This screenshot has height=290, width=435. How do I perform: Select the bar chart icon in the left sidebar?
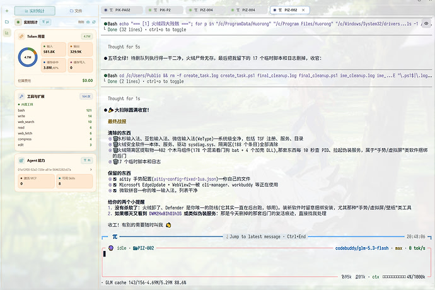coord(7,33)
